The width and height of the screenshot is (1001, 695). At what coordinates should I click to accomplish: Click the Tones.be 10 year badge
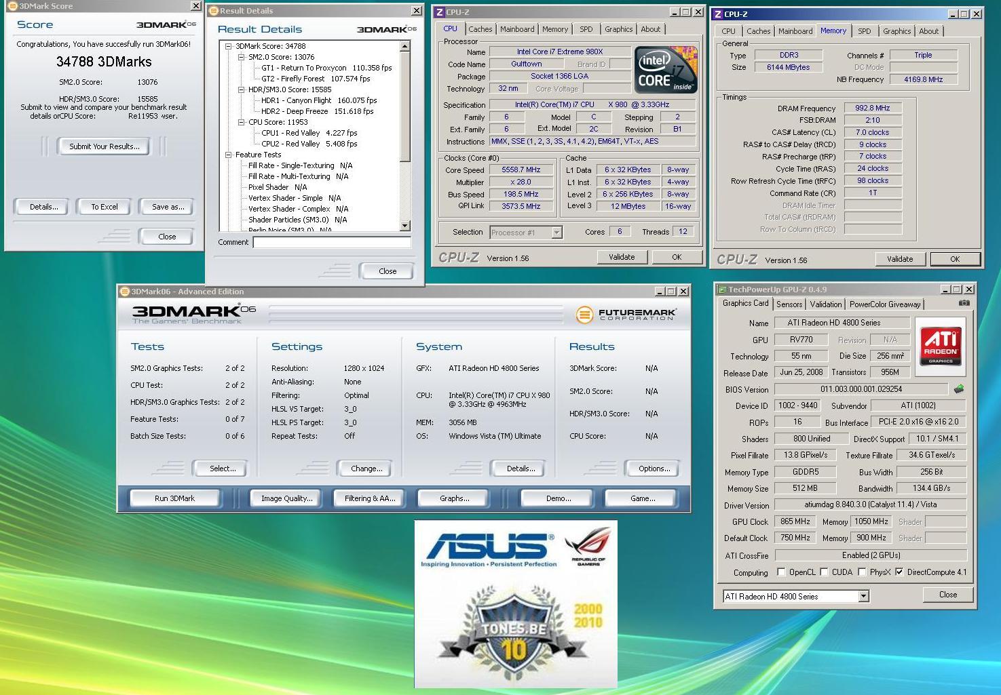click(514, 633)
